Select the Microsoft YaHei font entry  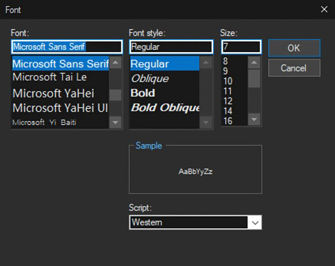(x=61, y=93)
